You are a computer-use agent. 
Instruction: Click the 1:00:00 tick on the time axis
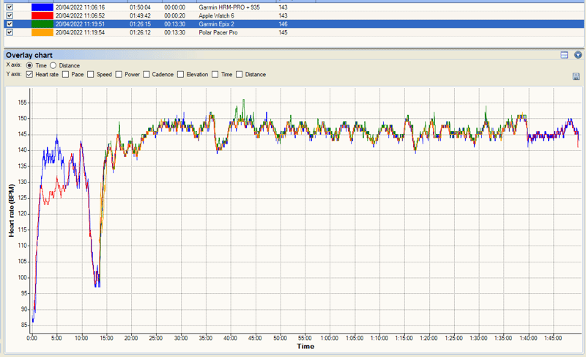pyautogui.click(x=329, y=339)
